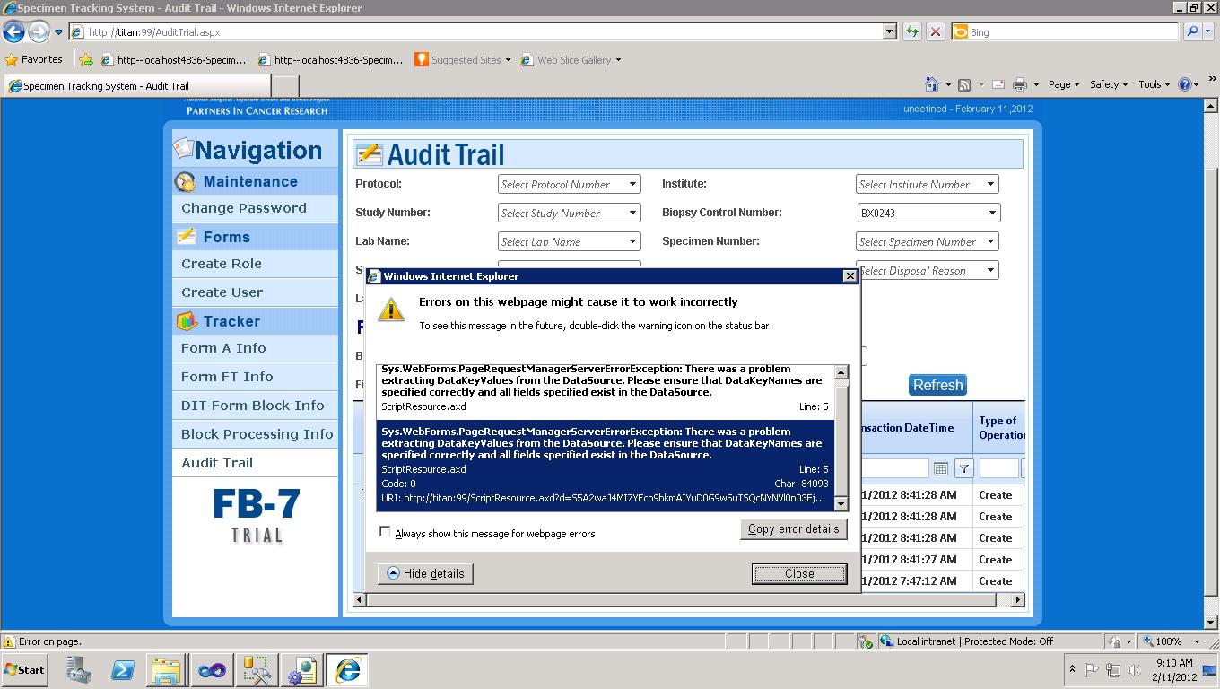Image resolution: width=1220 pixels, height=689 pixels.
Task: Click inside the Bing search box
Action: [1065, 31]
